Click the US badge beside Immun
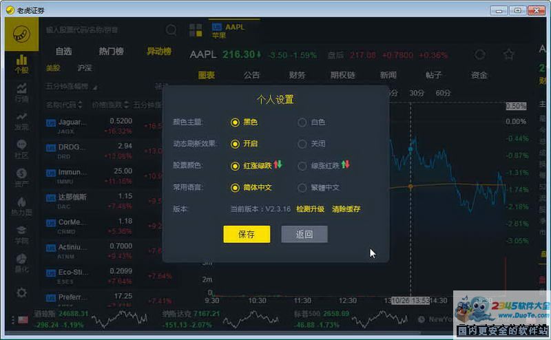551x340 pixels. (51, 173)
